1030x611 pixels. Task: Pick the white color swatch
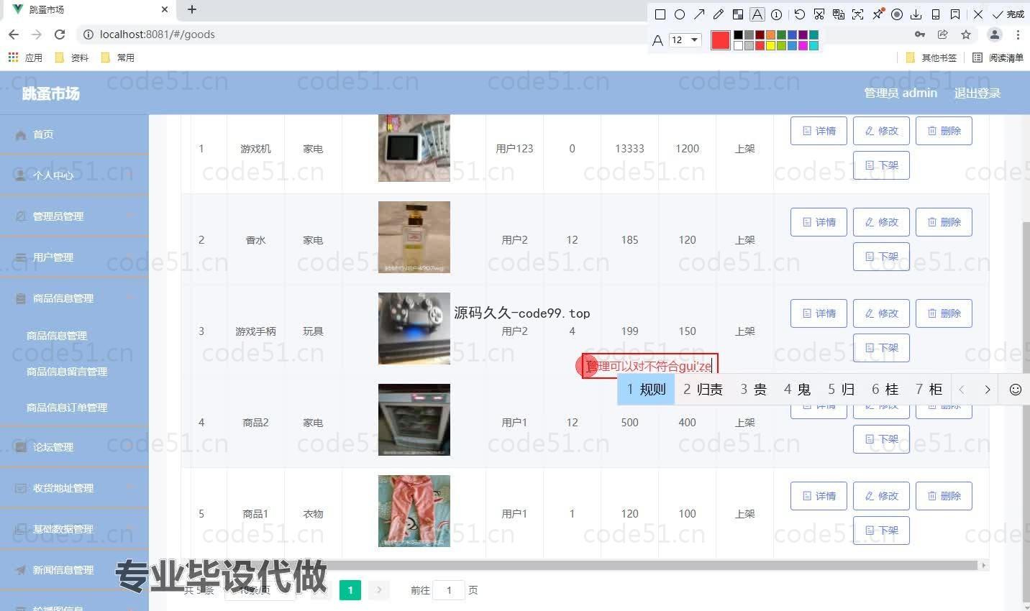[738, 46]
